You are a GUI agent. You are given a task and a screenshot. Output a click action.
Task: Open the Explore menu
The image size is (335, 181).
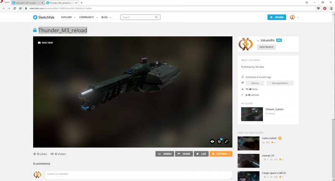[x=68, y=17]
